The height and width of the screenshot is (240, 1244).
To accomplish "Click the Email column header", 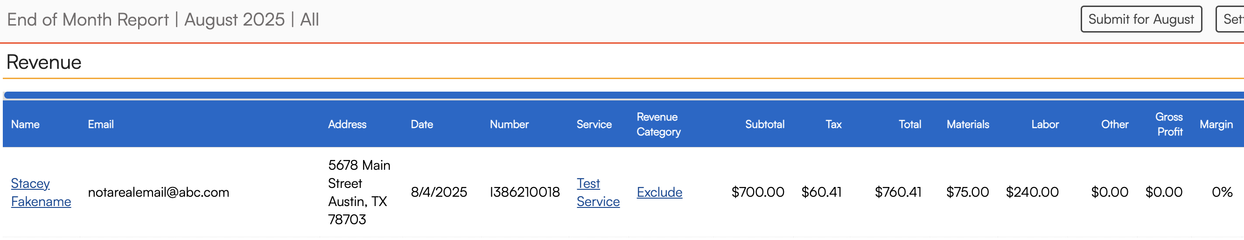I will click(100, 125).
